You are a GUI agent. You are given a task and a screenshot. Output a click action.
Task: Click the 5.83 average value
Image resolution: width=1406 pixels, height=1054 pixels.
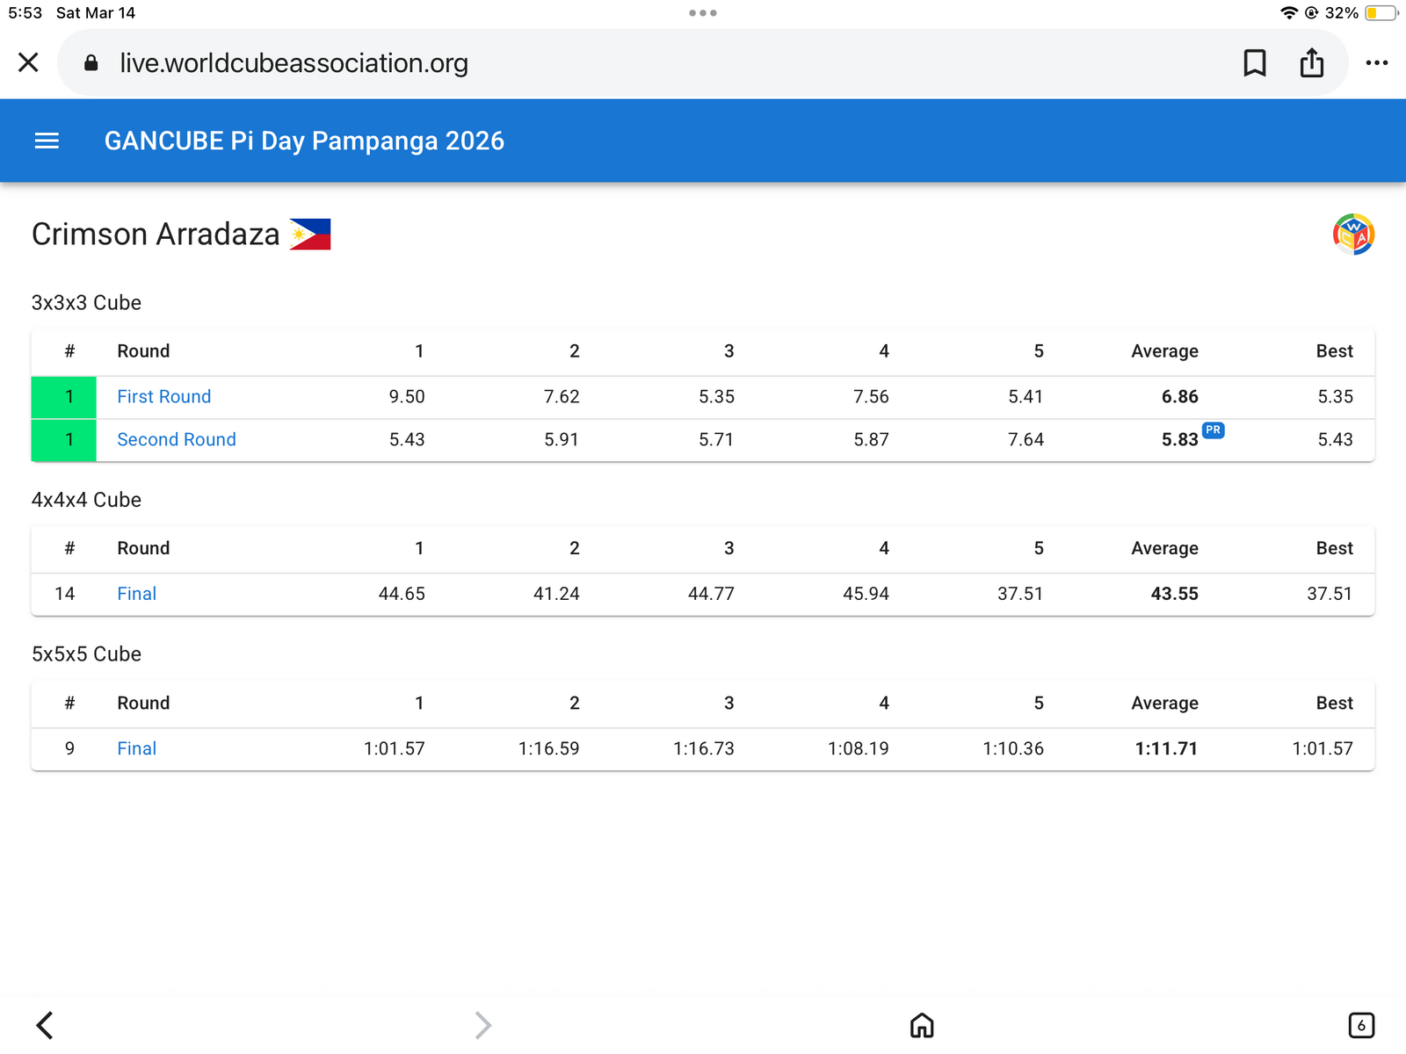[x=1180, y=439]
